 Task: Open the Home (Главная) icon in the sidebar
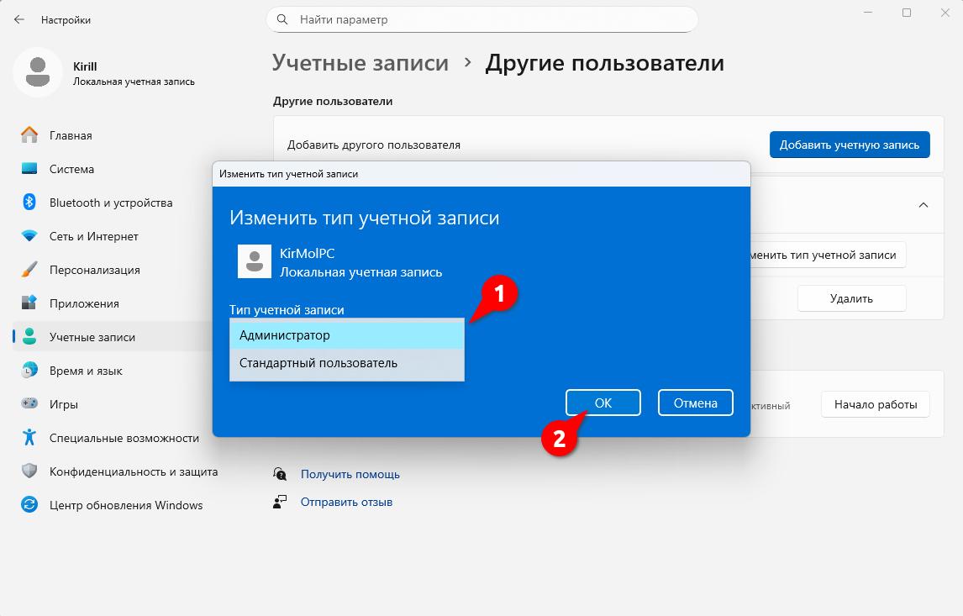click(x=29, y=135)
